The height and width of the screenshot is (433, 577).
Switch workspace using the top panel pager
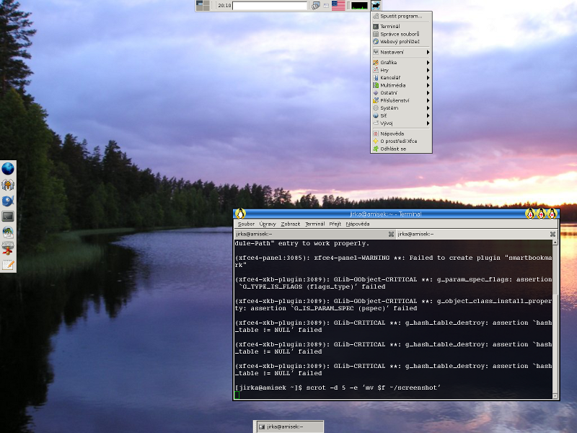click(203, 6)
